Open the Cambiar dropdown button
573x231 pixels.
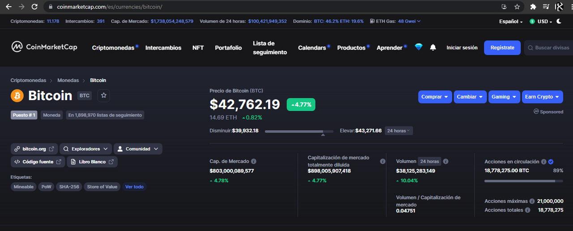(x=470, y=97)
